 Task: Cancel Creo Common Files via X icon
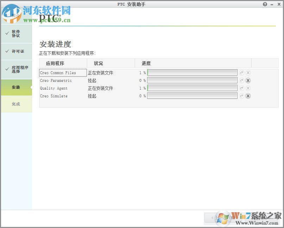click(x=248, y=72)
